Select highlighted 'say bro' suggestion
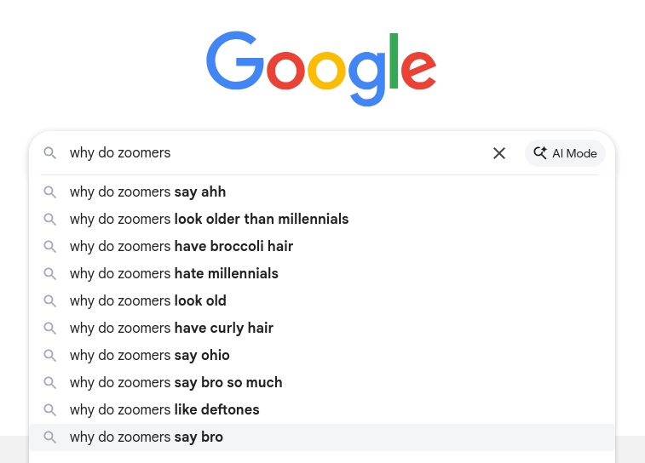Screen dimensions: 645x463 point(146,437)
